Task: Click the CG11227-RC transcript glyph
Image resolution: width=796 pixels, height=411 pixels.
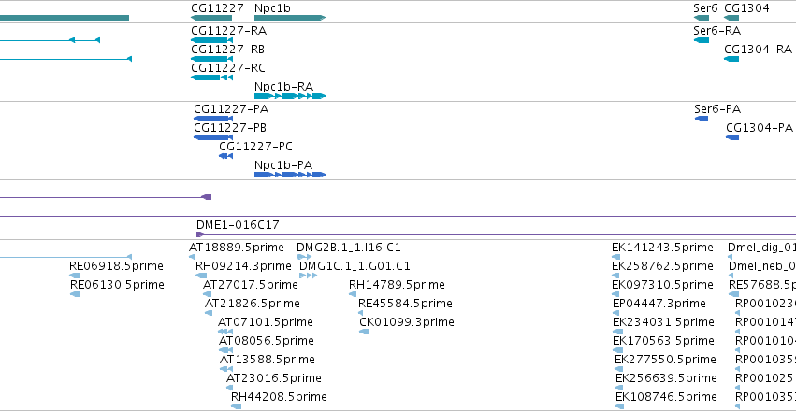Action: coord(211,78)
